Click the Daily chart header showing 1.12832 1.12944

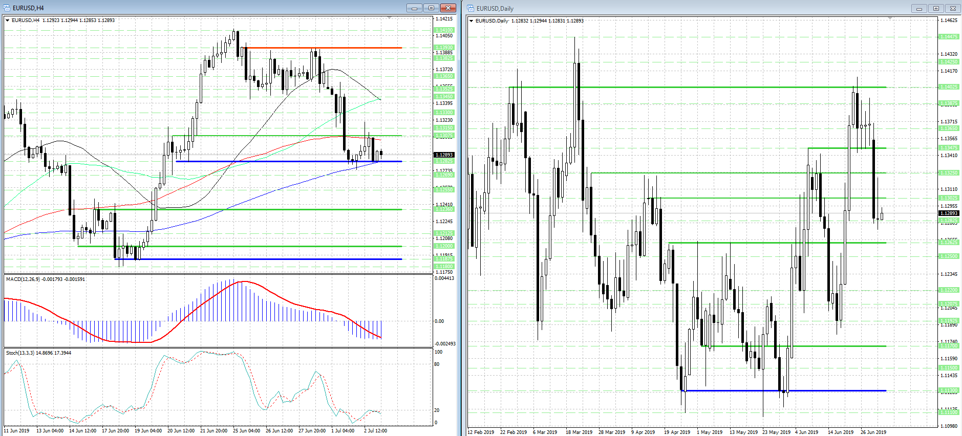[x=529, y=21]
